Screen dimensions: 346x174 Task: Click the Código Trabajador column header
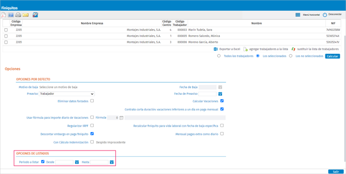[180, 23]
